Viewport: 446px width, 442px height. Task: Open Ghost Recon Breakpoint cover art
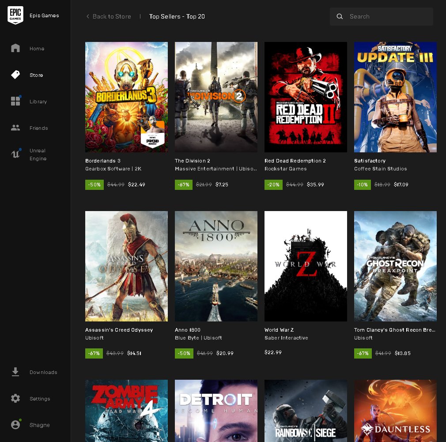pos(395,266)
